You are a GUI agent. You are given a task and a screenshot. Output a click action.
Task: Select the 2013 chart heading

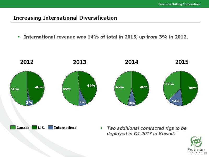80,62
